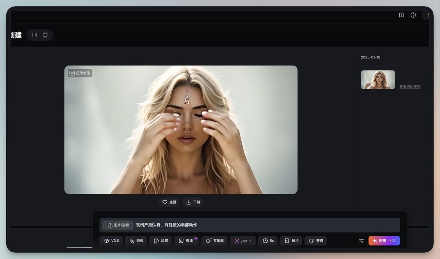
Task: Open the 普通 motion mode selector
Action: [x=316, y=241]
